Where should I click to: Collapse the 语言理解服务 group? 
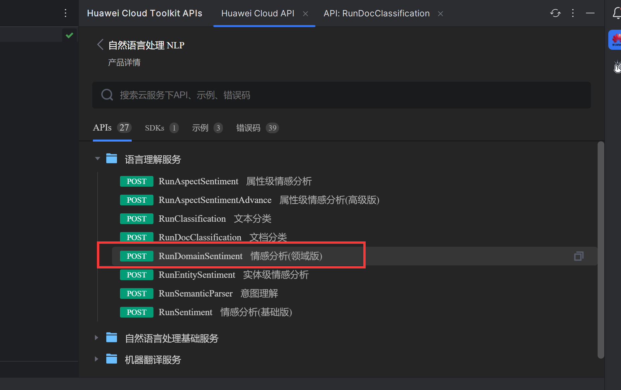pyautogui.click(x=97, y=159)
